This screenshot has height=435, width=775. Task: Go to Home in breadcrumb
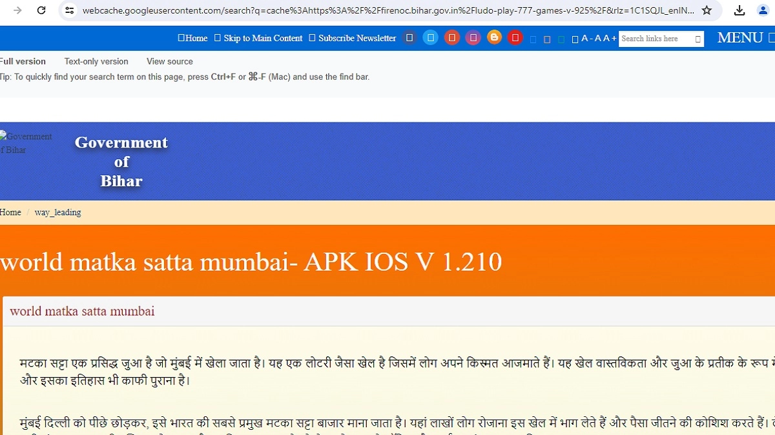coord(10,212)
